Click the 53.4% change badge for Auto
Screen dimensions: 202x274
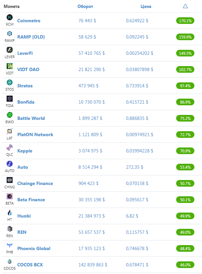point(185,167)
